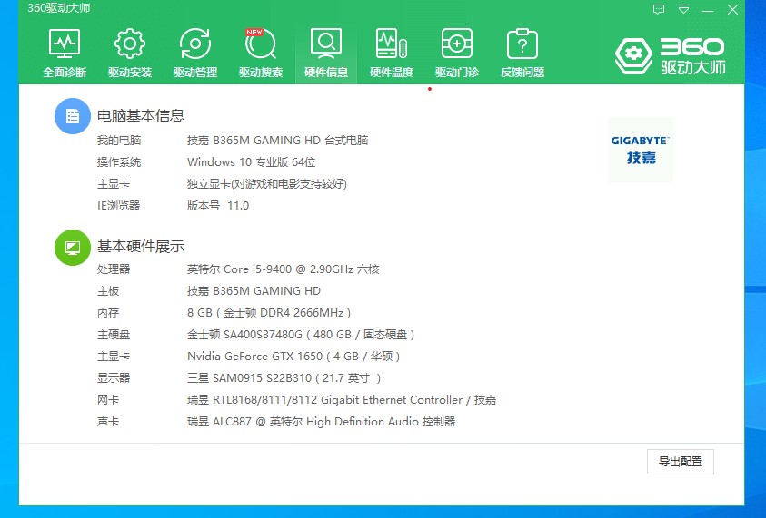Click the 处理器 label
The width and height of the screenshot is (766, 518).
point(114,269)
